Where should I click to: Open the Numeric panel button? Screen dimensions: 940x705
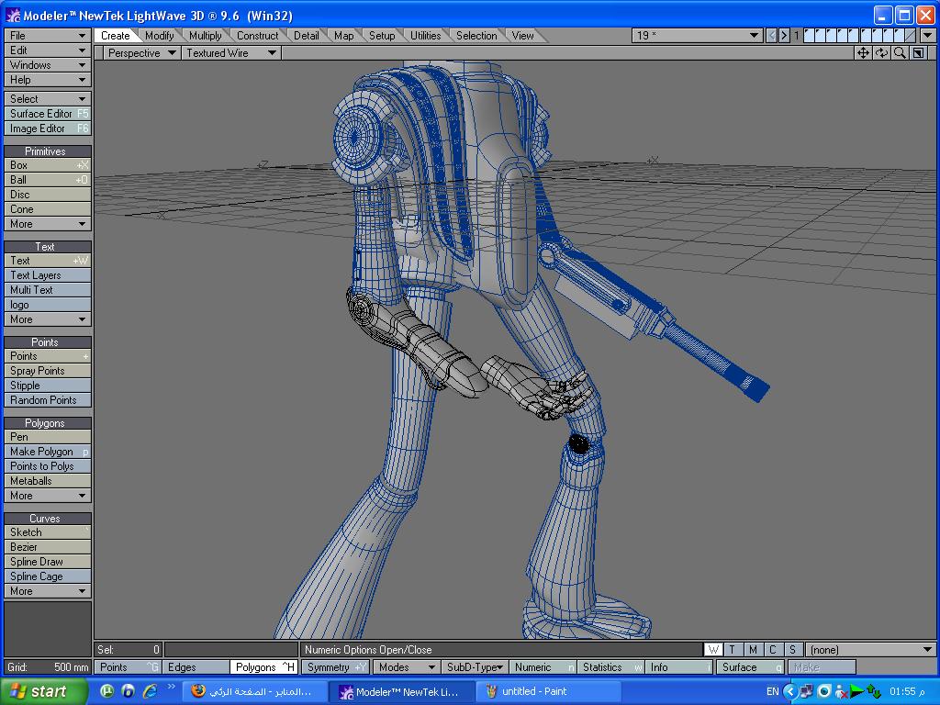[x=543, y=667]
